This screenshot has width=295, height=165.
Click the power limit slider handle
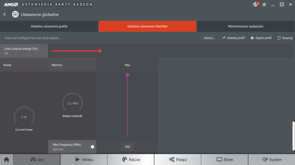tap(100, 51)
